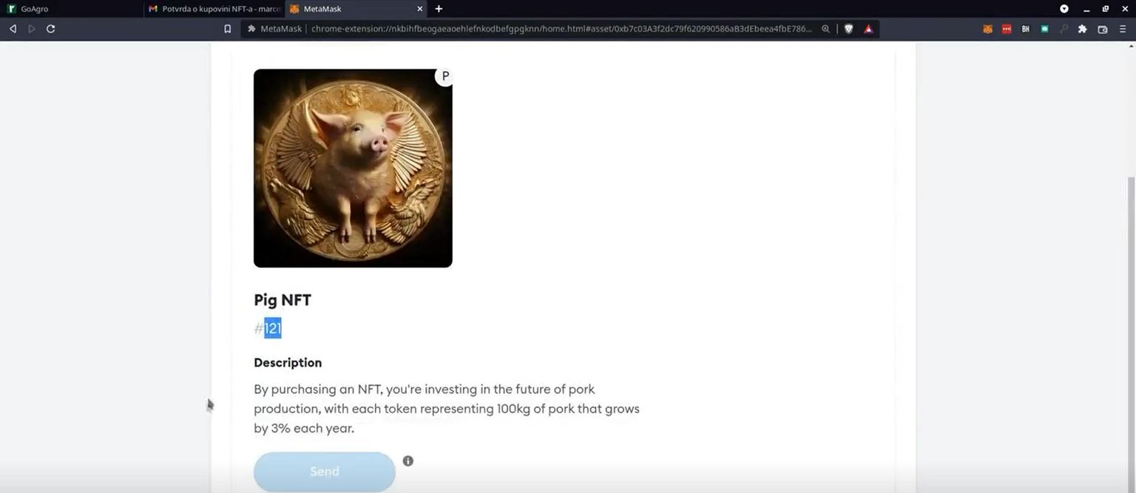Open the Brave Rewards triangle icon

(868, 29)
